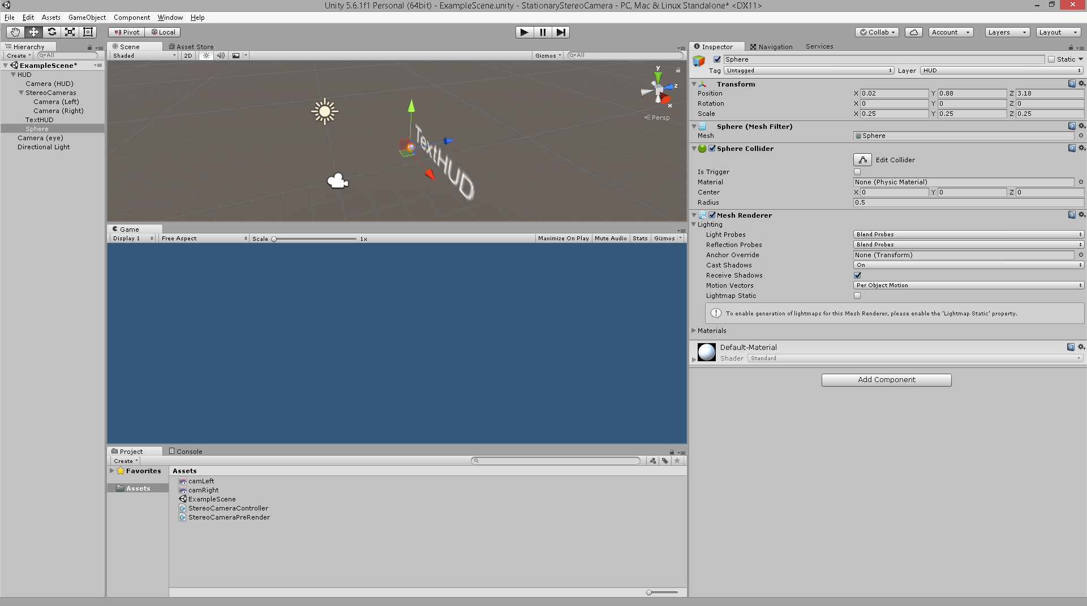Click the Step forward button
The width and height of the screenshot is (1087, 606).
point(560,32)
